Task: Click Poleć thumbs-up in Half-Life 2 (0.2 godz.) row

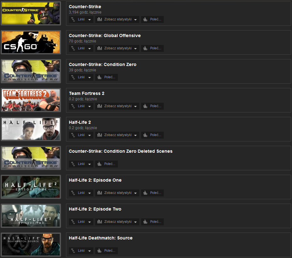Action: 152,135
